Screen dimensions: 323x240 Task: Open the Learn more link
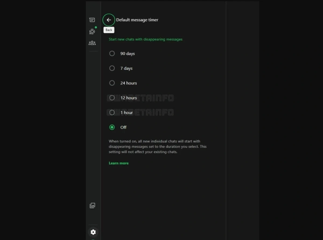pos(119,163)
